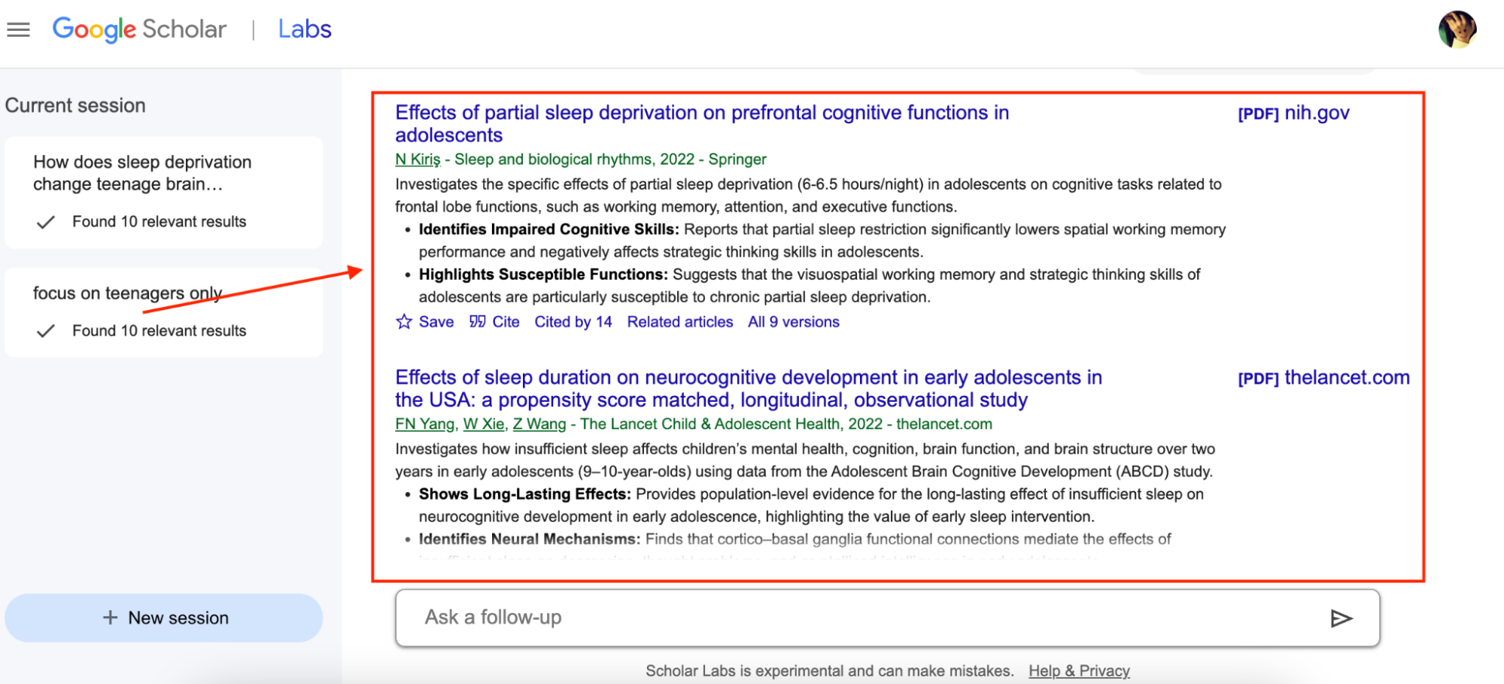Click the Cite quotation mark icon

(x=477, y=322)
